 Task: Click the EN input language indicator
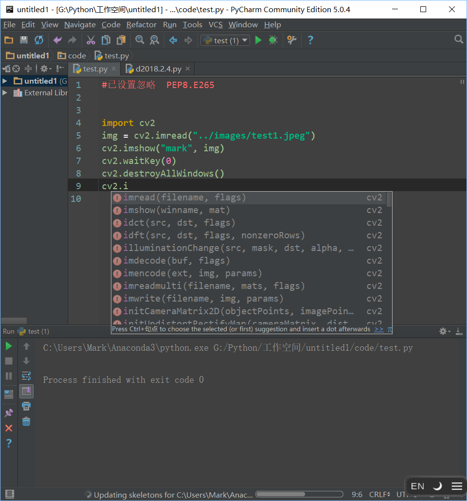pos(417,486)
